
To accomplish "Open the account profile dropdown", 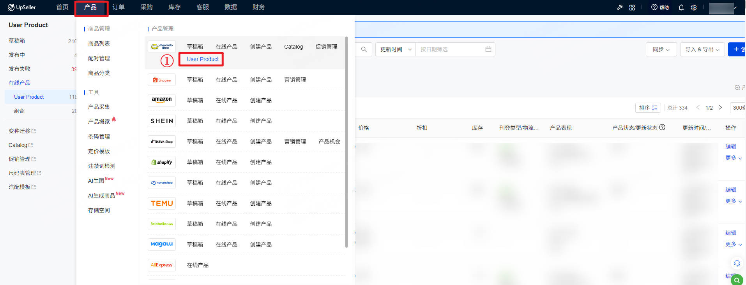I will click(723, 8).
